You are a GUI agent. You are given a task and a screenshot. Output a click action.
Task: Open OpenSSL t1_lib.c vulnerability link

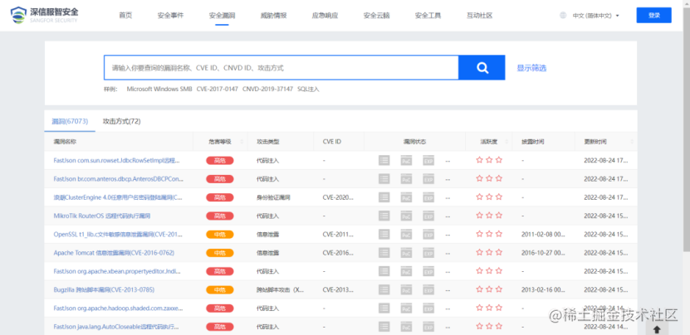click(118, 235)
